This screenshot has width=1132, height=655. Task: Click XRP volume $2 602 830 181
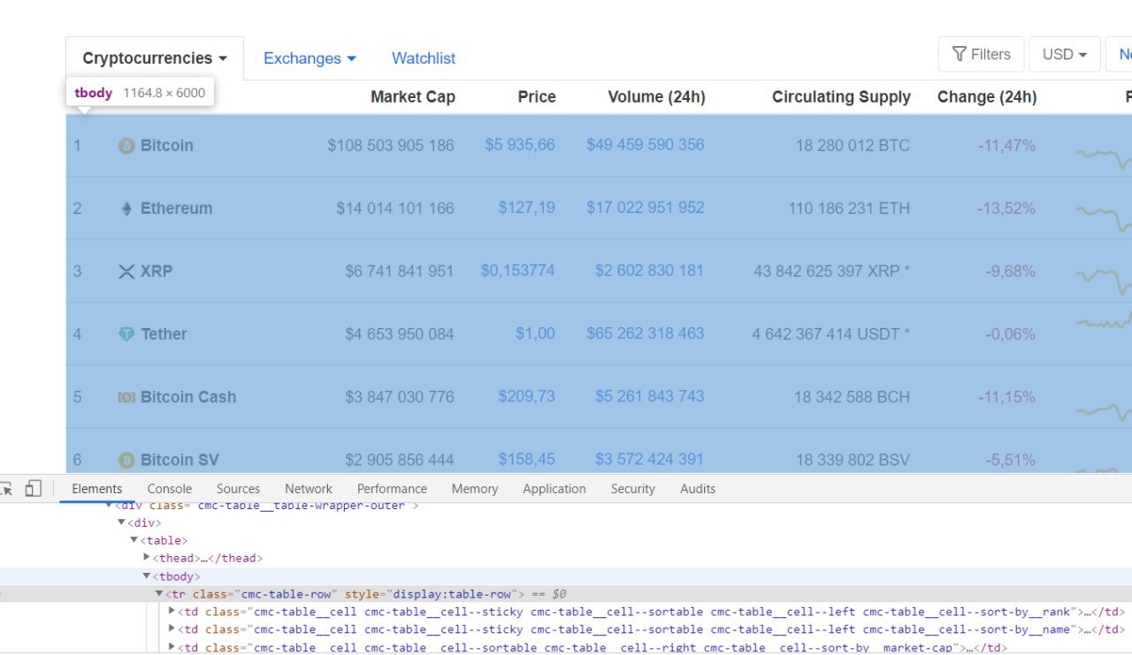pos(650,270)
